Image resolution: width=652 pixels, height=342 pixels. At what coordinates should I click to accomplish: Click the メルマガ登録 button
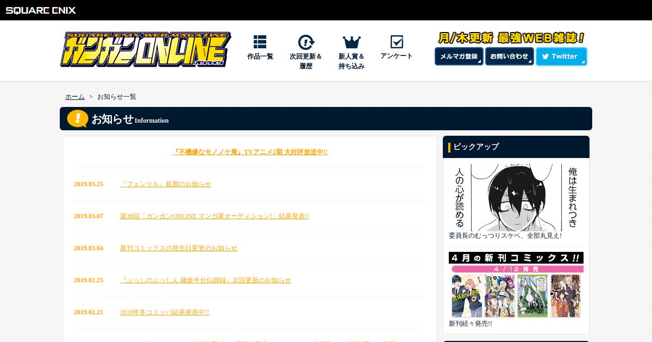point(459,56)
